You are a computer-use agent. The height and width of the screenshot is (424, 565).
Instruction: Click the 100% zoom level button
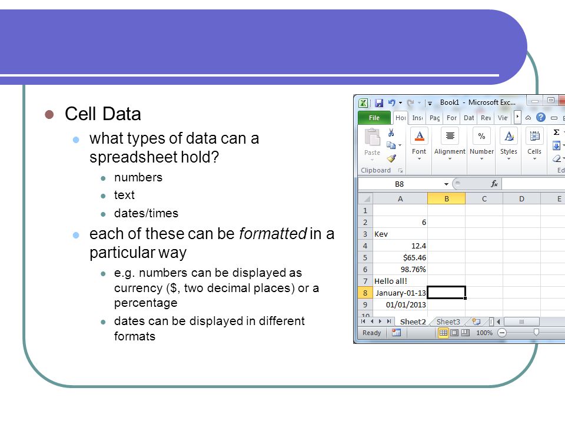(484, 333)
